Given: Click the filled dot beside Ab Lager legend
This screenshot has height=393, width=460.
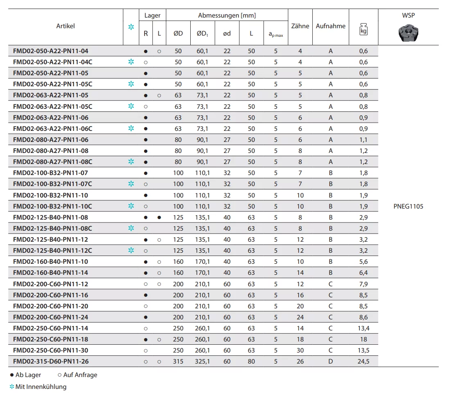Looking at the screenshot, I should tap(12, 375).
